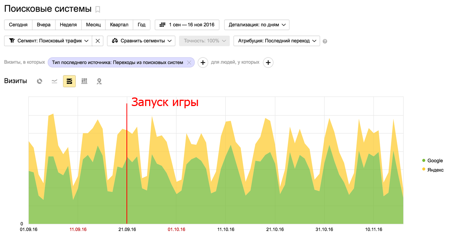This screenshot has height=236, width=451.
Task: Select the Вчера period
Action: point(44,25)
